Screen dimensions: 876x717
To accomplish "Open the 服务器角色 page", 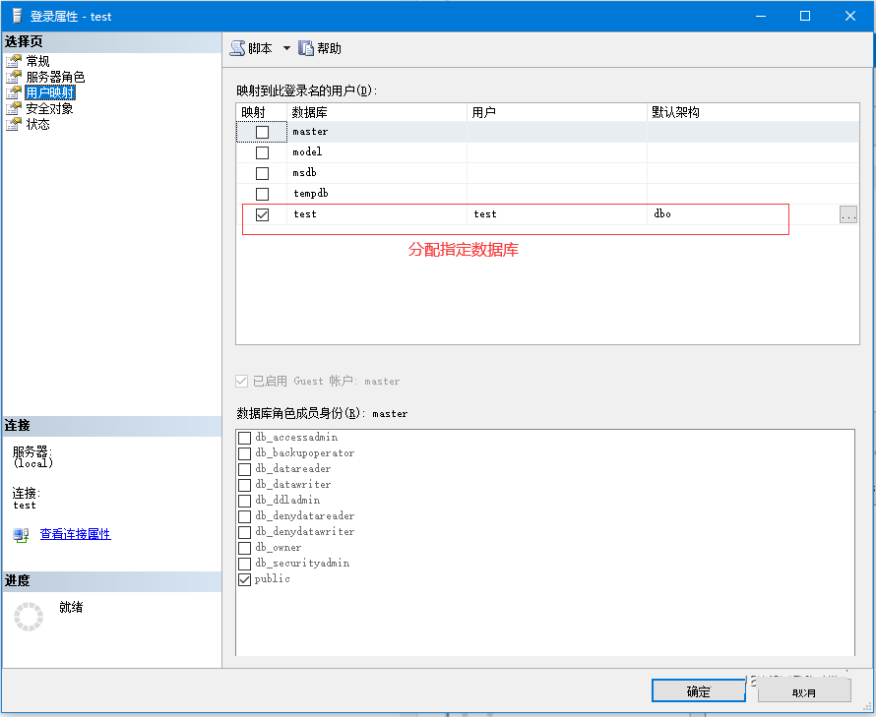I will coord(55,78).
